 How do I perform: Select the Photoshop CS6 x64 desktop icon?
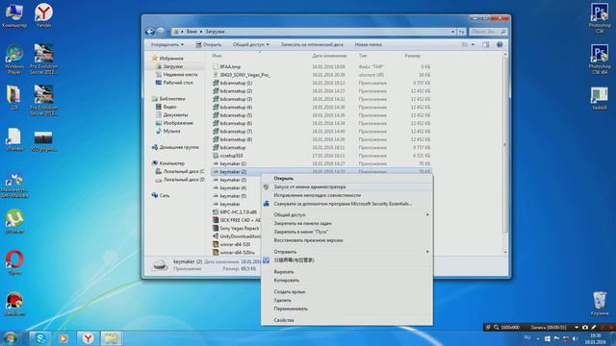599,59
